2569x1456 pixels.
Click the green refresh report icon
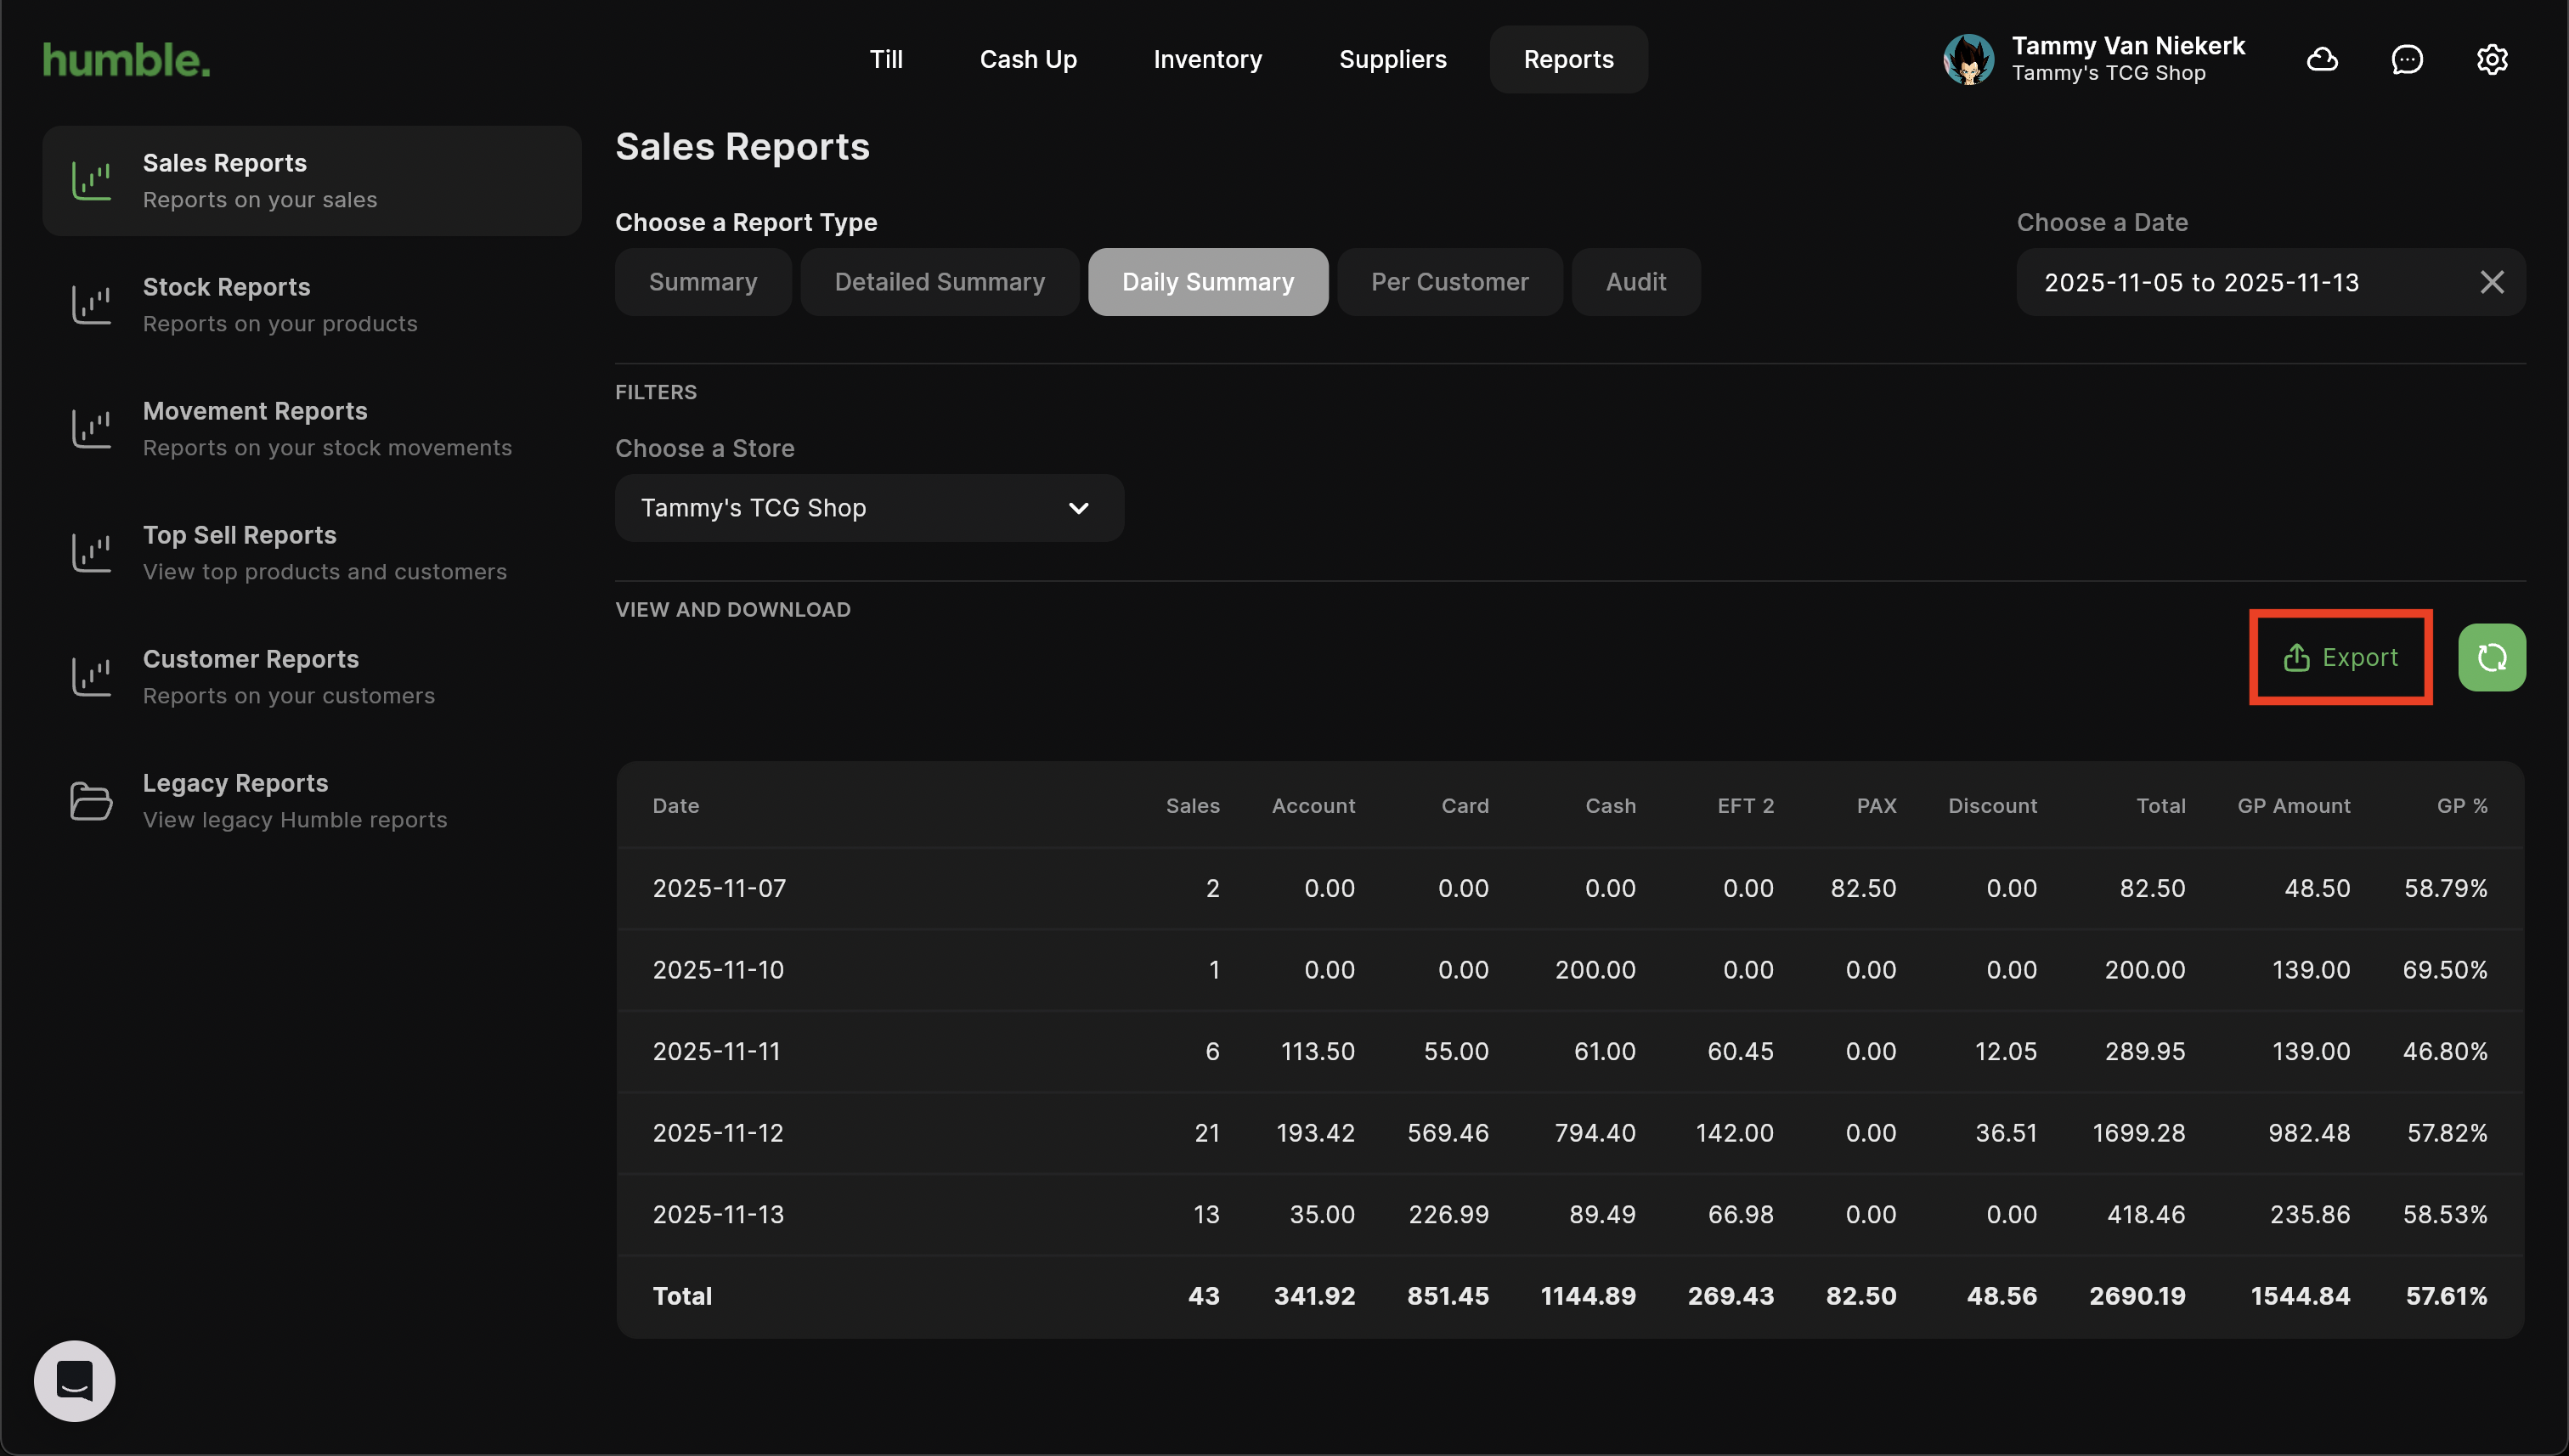pyautogui.click(x=2491, y=658)
